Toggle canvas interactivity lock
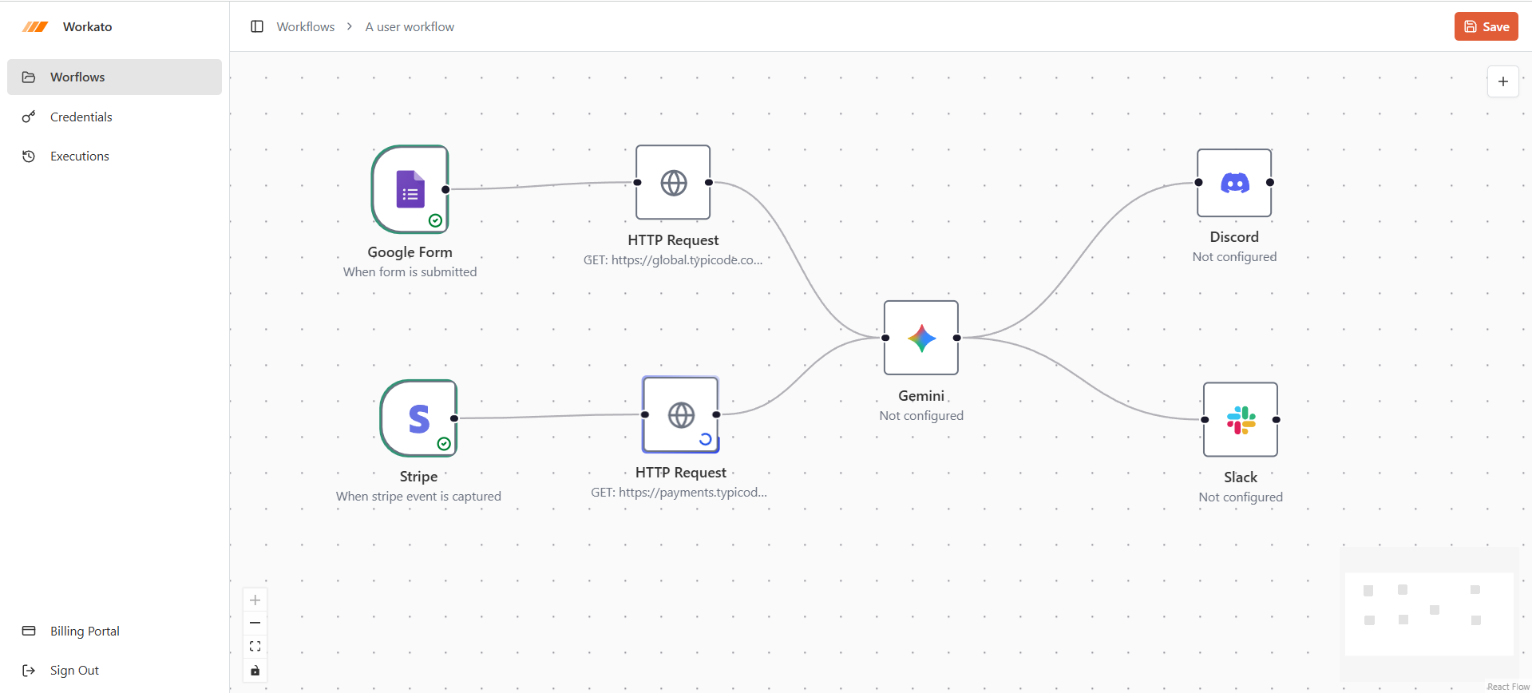 255,671
